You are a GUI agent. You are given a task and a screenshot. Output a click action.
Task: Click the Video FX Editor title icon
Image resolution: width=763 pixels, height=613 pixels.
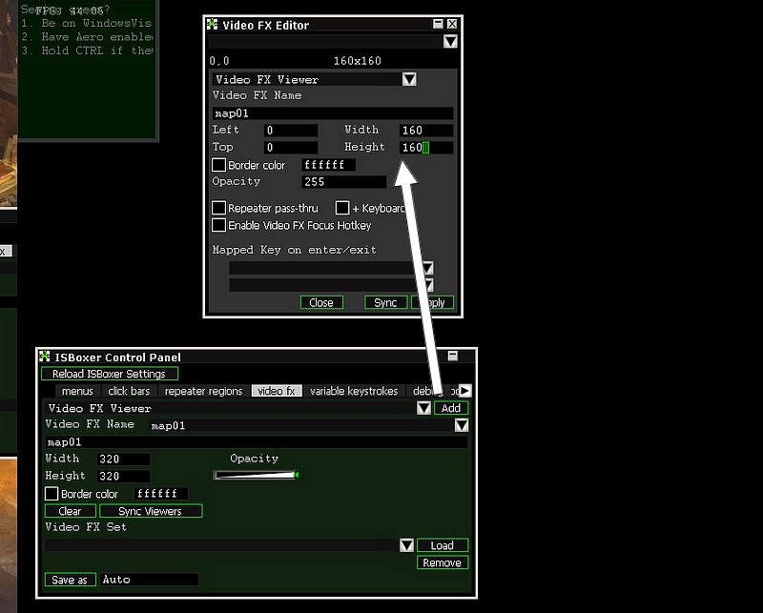click(x=212, y=25)
